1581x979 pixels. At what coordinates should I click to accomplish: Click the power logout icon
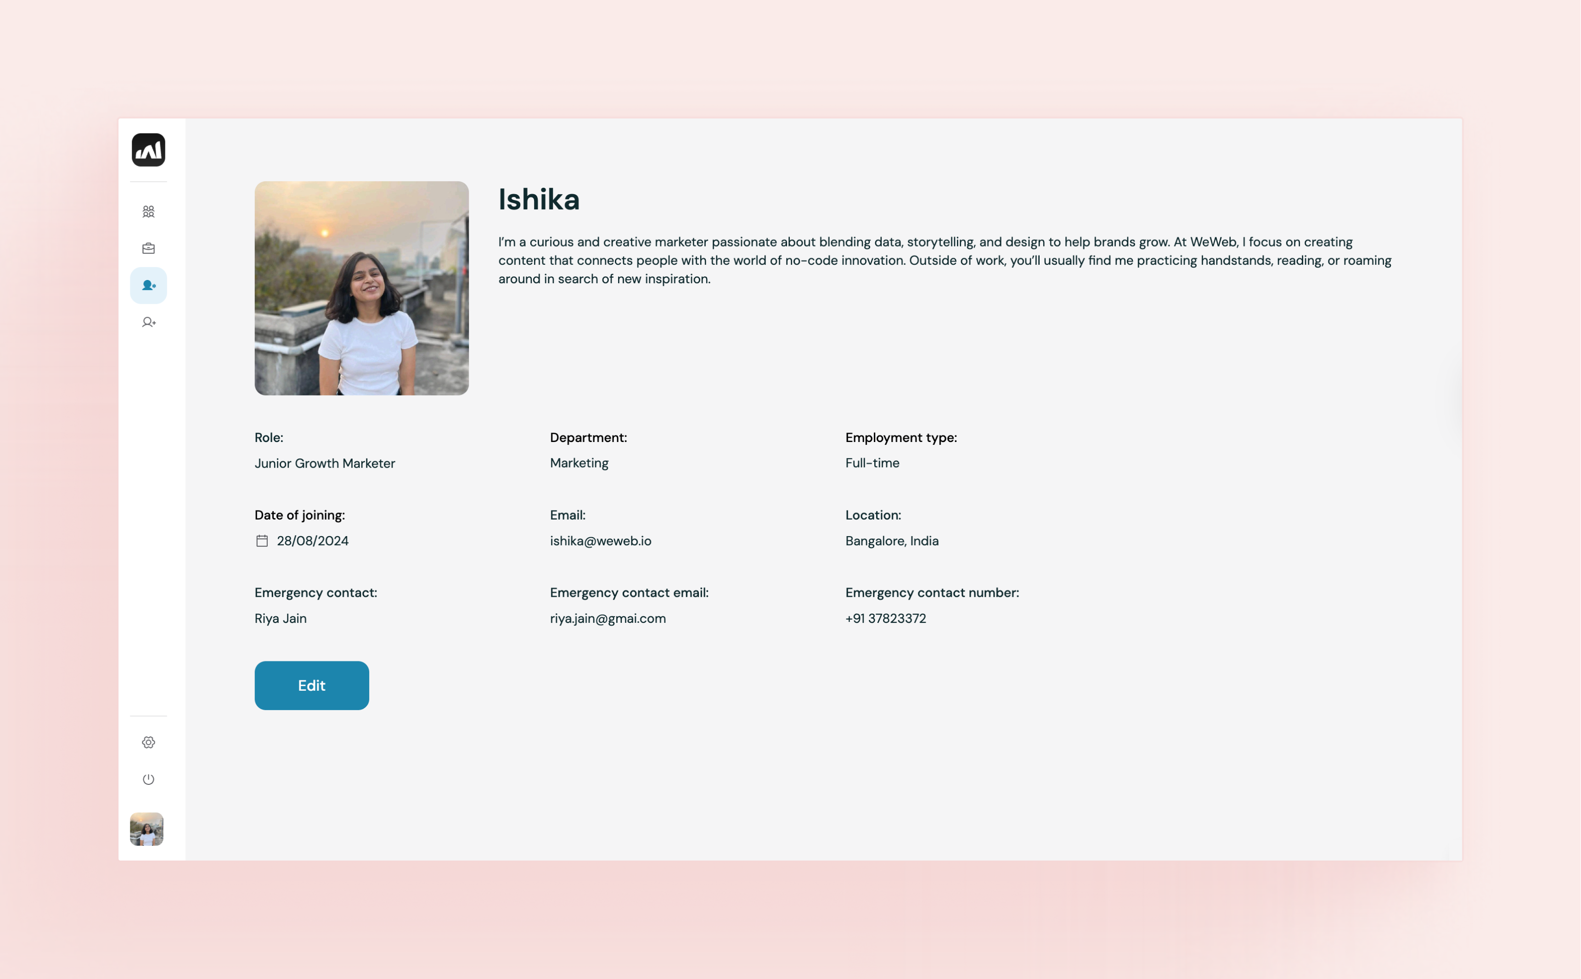pos(148,779)
